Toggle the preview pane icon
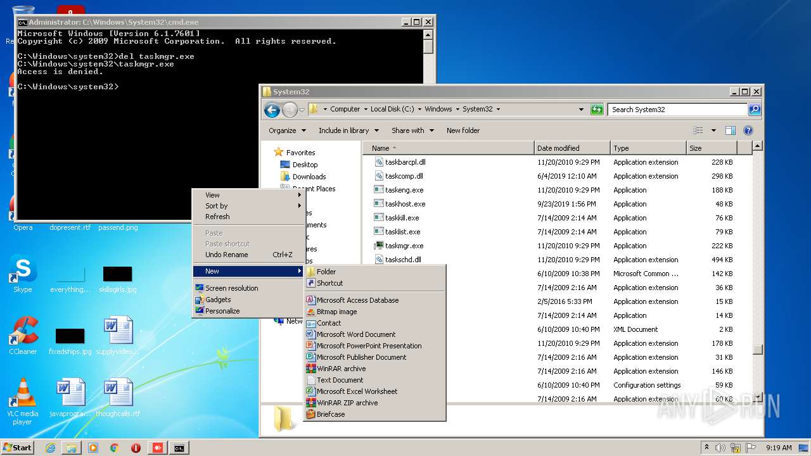The width and height of the screenshot is (811, 456). (x=730, y=130)
